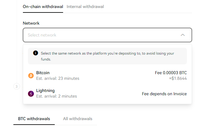
Task: View the All withdrawals tab
Action: [78, 119]
